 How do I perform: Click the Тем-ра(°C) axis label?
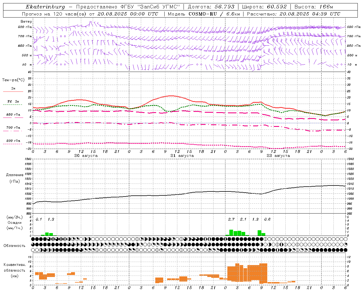coord(13,80)
